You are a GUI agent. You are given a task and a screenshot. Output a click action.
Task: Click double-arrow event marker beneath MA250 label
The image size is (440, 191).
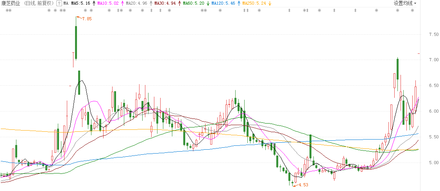coord(246,11)
